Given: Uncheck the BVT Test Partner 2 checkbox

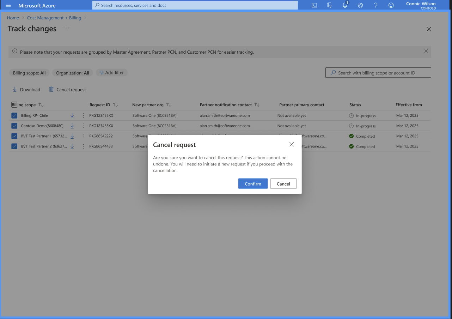Looking at the screenshot, I should 14,146.
